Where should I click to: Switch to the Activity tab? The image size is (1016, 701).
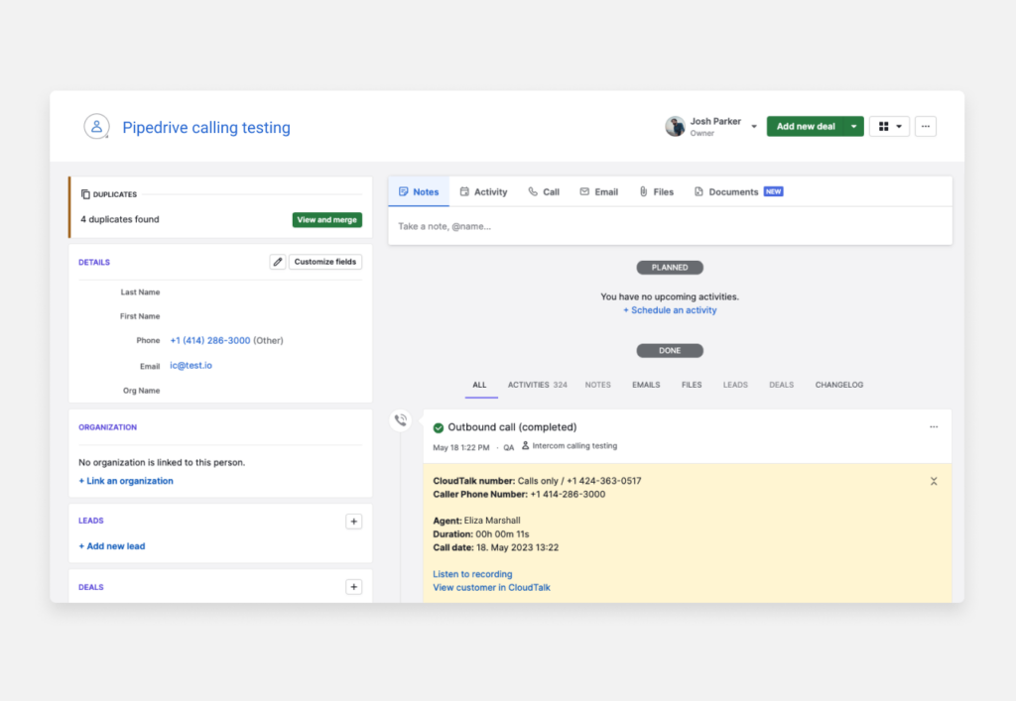483,191
